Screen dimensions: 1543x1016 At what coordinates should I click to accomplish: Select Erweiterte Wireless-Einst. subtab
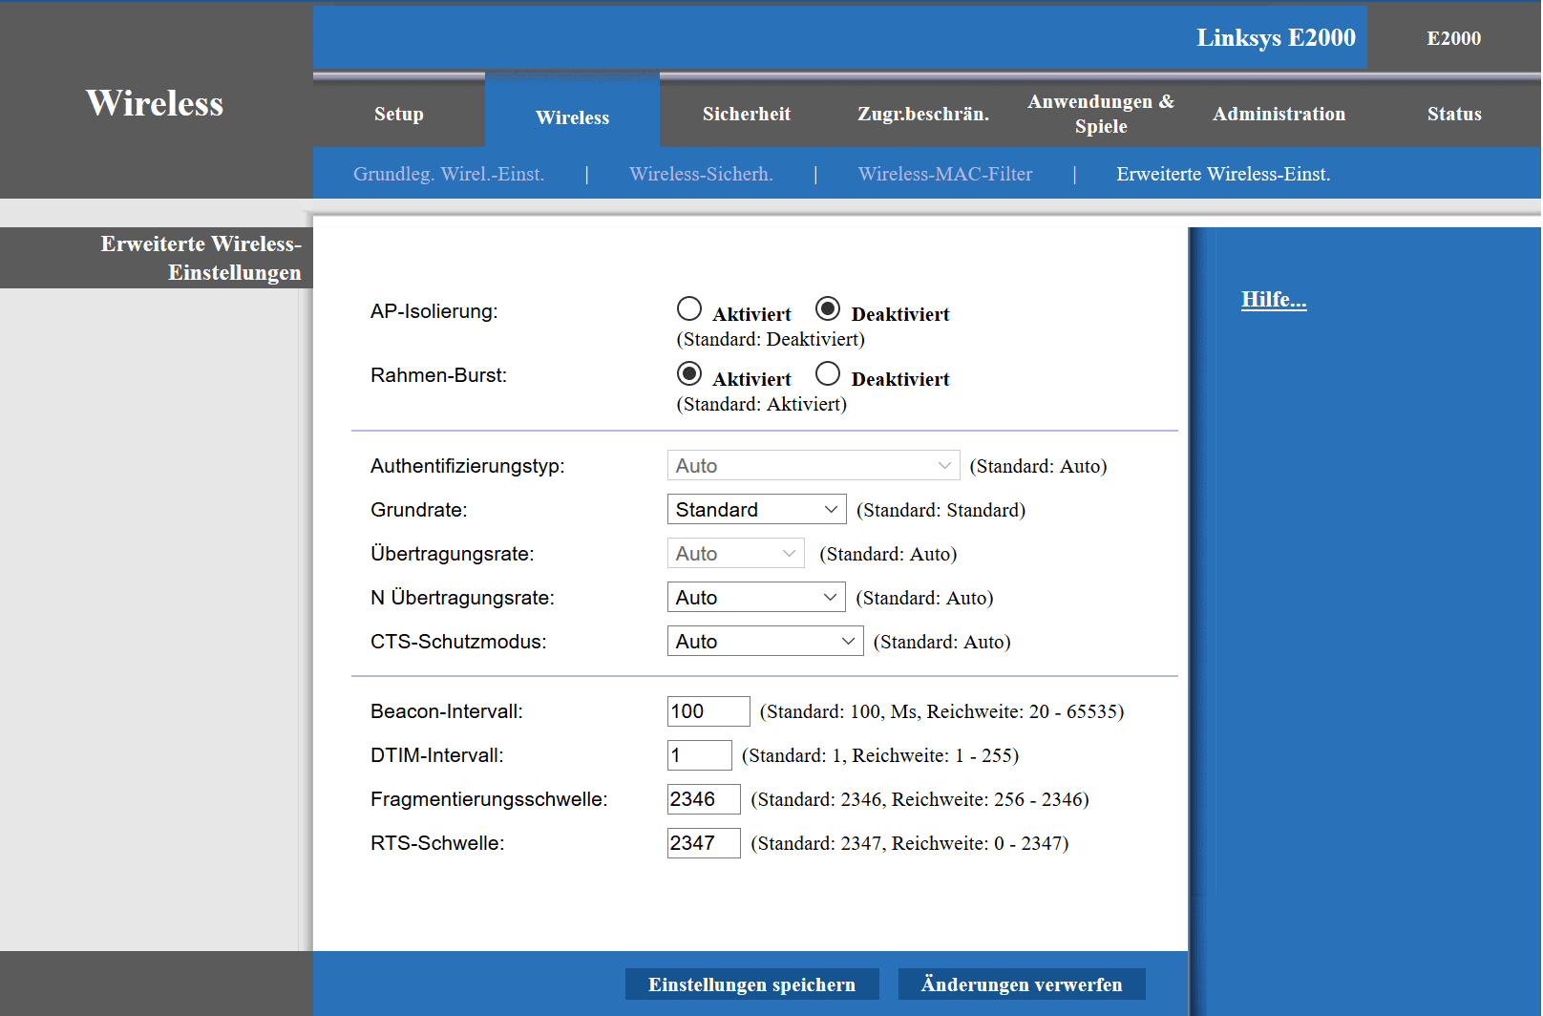click(1223, 174)
